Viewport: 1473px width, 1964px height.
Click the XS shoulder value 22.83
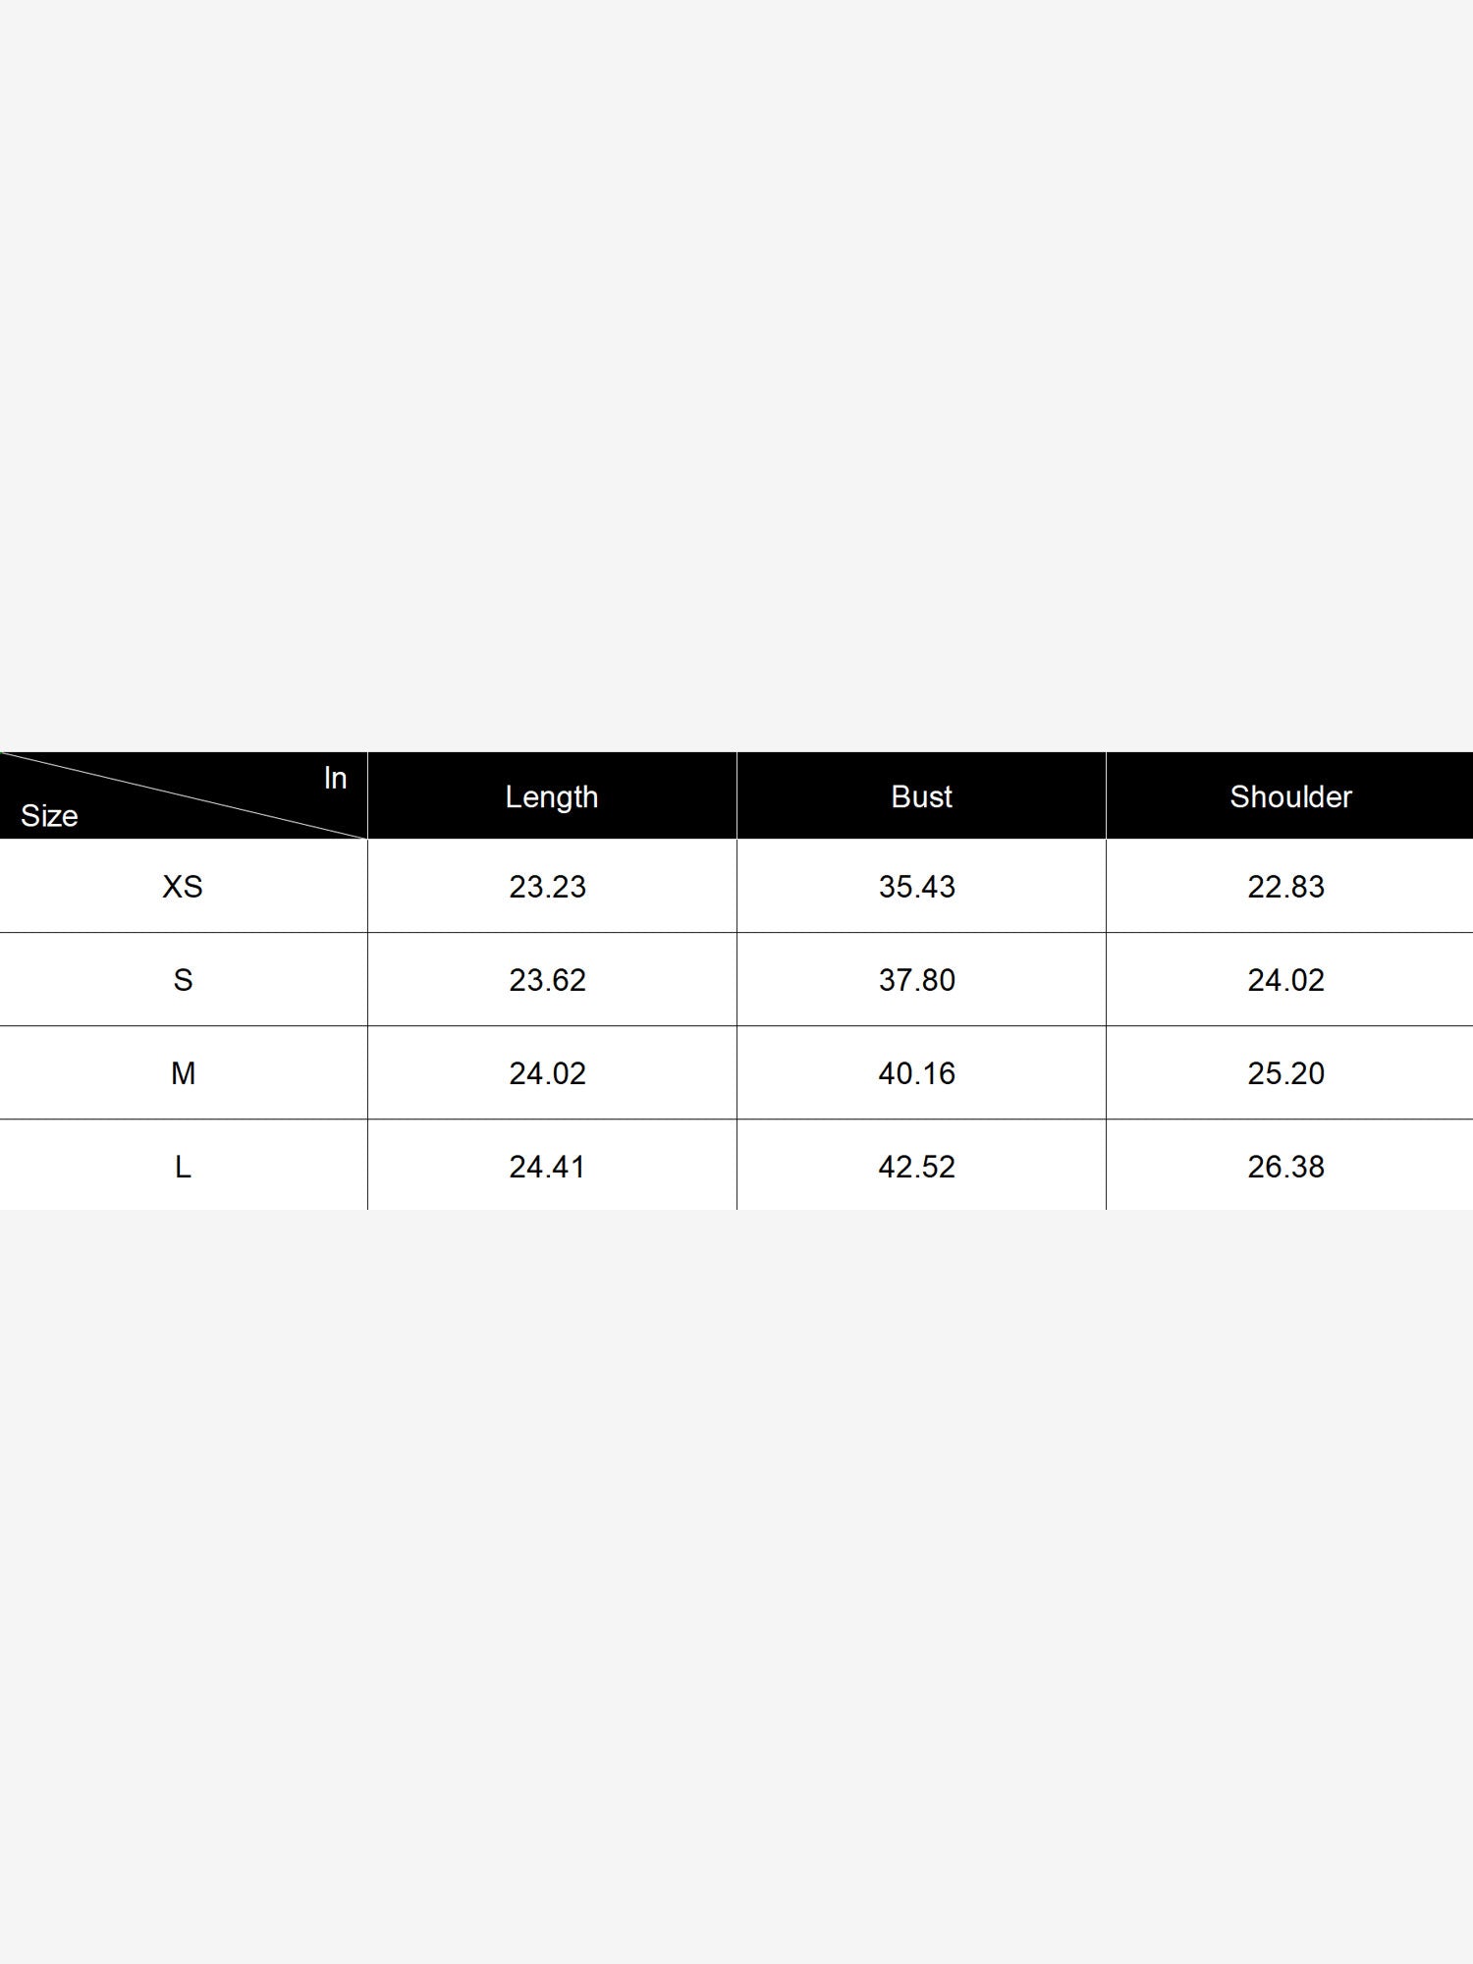coord(1285,887)
